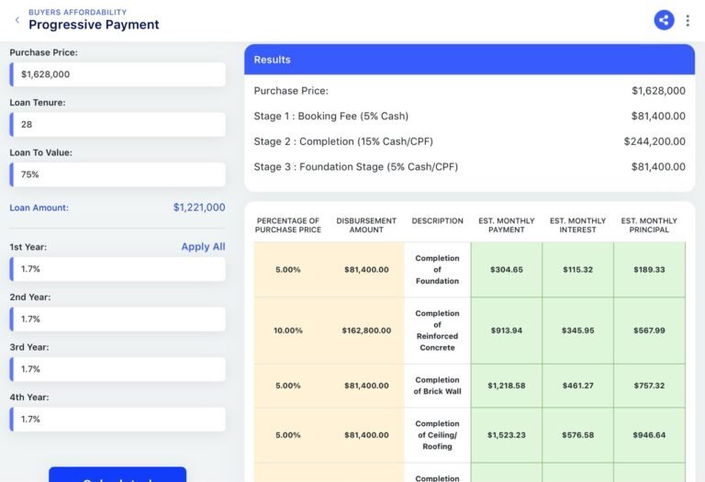Edit the 4th Year interest rate field
705x482 pixels.
point(117,419)
